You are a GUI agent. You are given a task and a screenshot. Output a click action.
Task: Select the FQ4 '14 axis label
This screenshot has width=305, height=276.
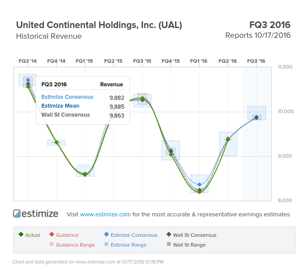[56, 61]
